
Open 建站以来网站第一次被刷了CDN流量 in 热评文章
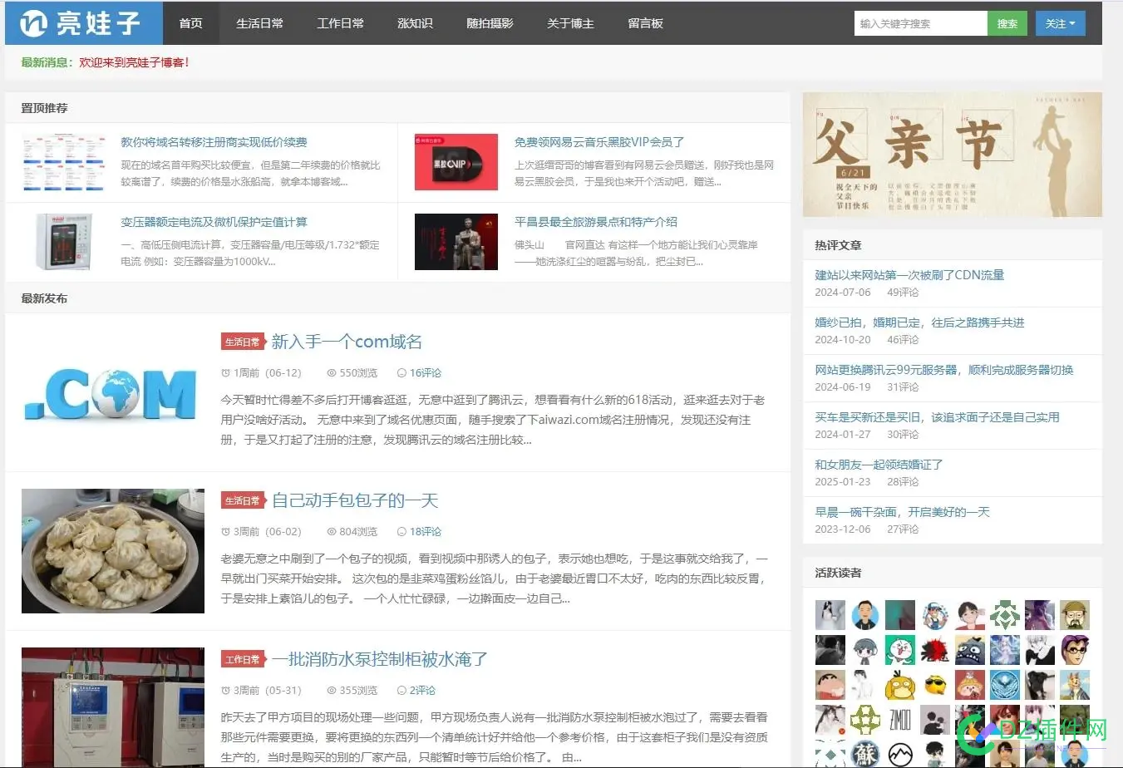[909, 274]
